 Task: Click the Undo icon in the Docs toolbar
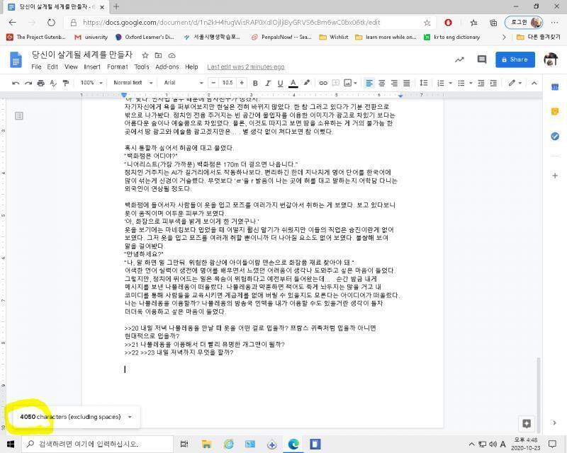coord(16,83)
